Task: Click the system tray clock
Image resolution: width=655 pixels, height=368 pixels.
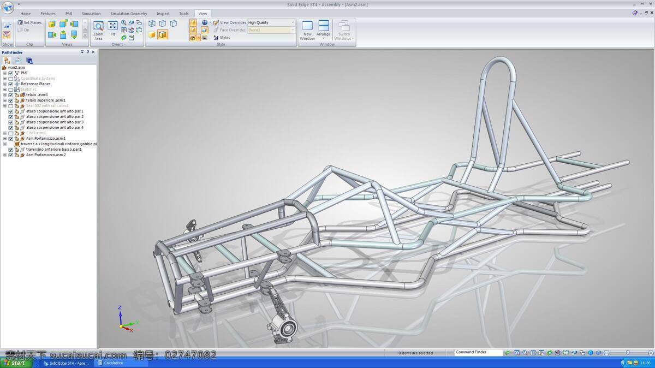Action: coord(645,363)
